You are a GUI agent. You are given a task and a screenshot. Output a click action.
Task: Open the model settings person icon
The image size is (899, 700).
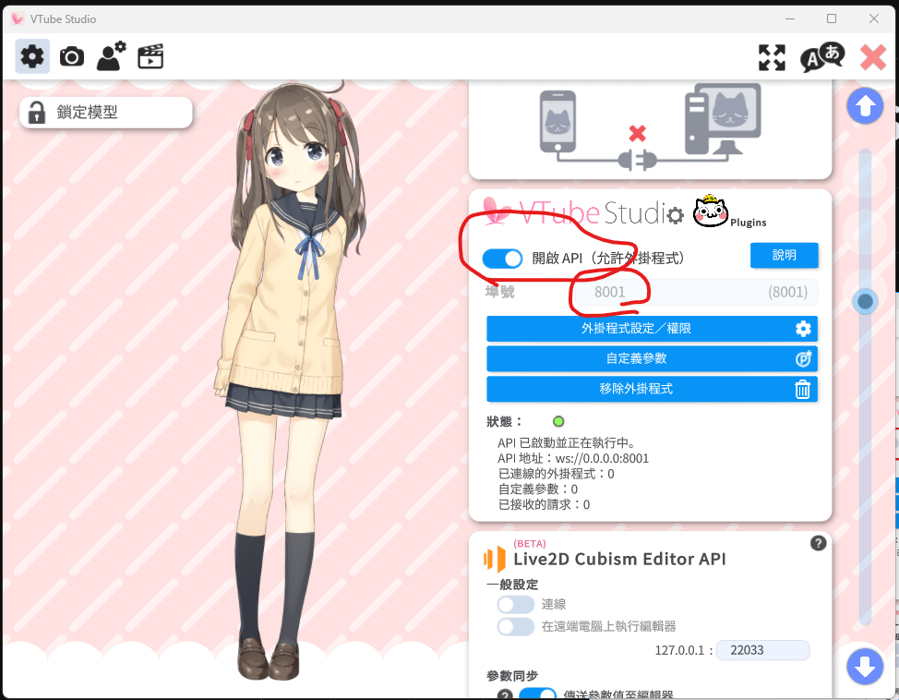point(111,56)
